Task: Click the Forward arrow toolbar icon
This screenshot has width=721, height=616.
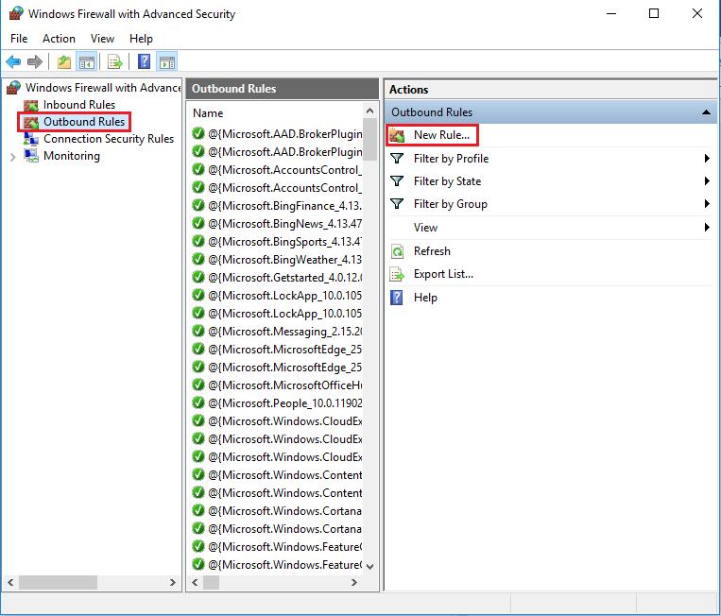Action: click(x=35, y=61)
